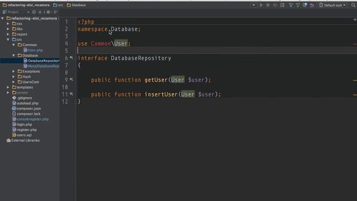The width and height of the screenshot is (357, 201).
Task: Expand the templates folder
Action: tap(8, 87)
